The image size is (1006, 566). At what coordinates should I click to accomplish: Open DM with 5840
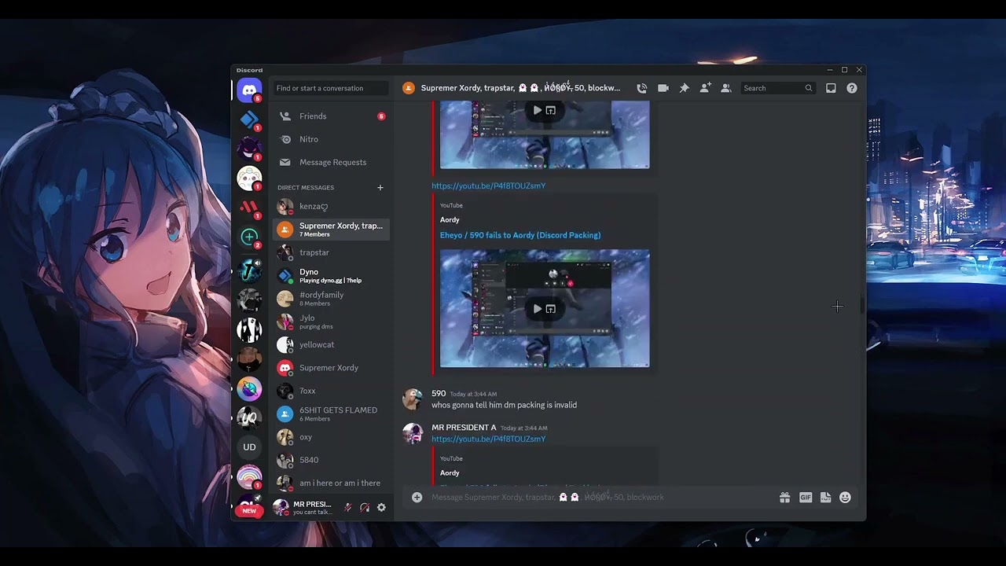click(331, 460)
